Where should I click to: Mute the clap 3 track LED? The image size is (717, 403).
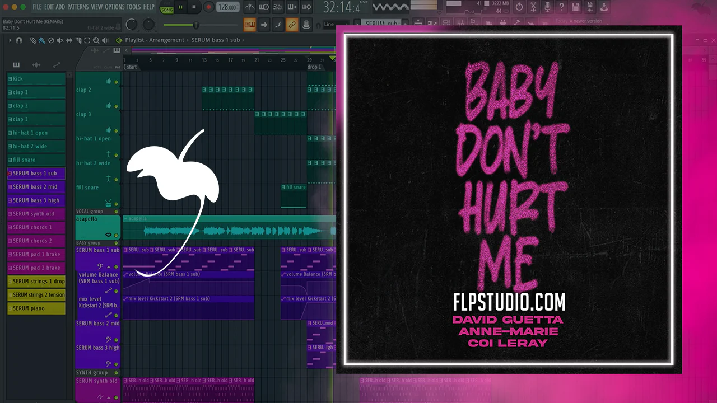point(117,130)
